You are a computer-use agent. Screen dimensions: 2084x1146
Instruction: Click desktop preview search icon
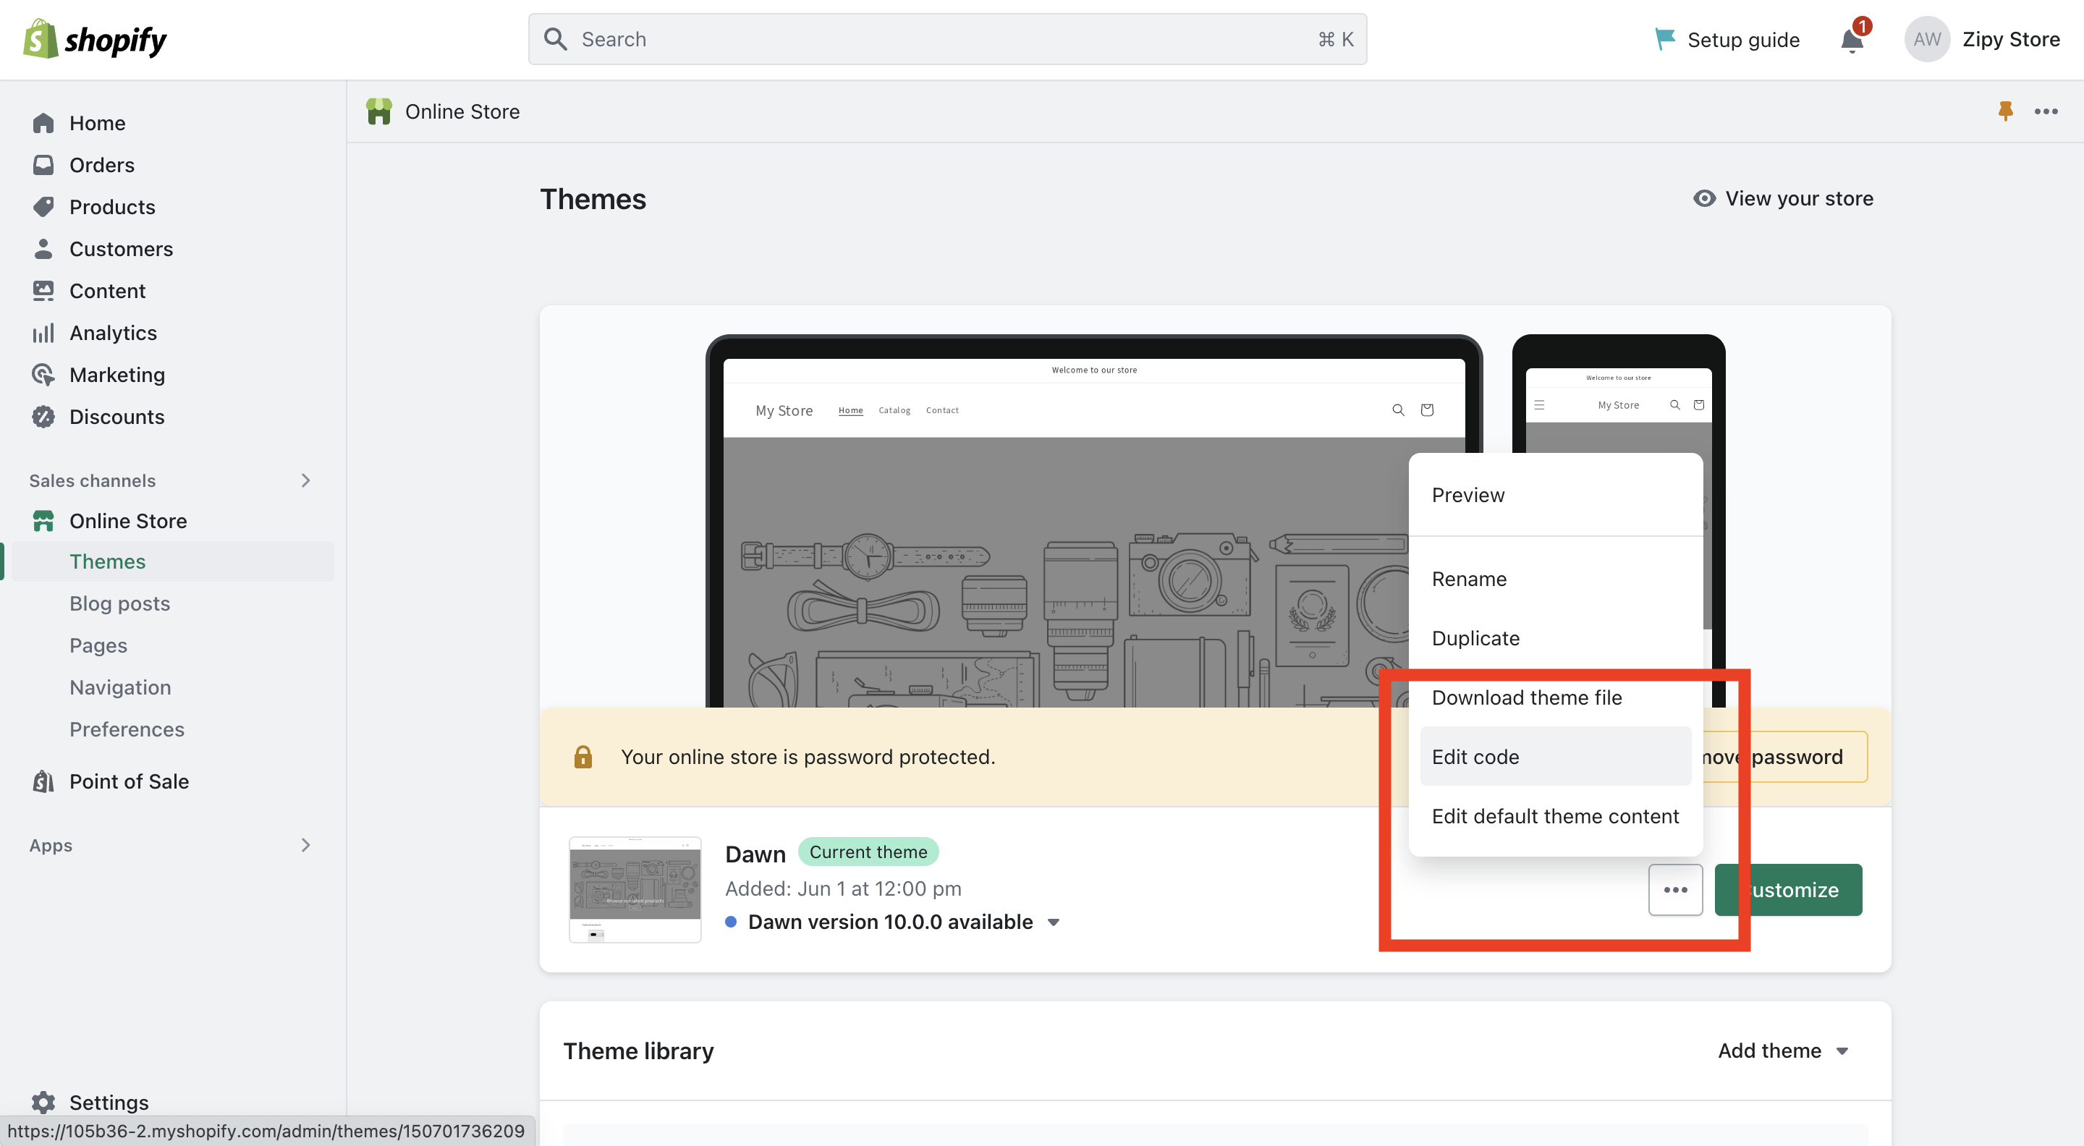coord(1397,410)
